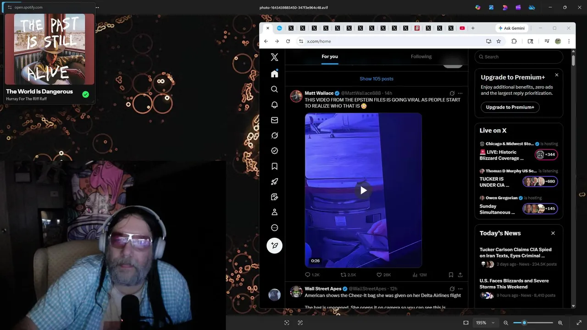587x330 pixels.
Task: Open more options on Matt Wallace post
Action: [x=460, y=93]
